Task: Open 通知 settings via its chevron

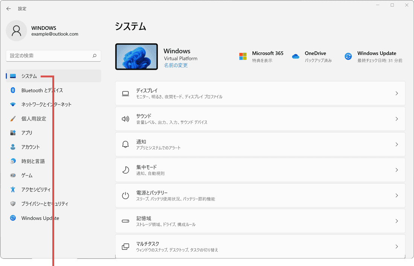Action: [x=396, y=144]
